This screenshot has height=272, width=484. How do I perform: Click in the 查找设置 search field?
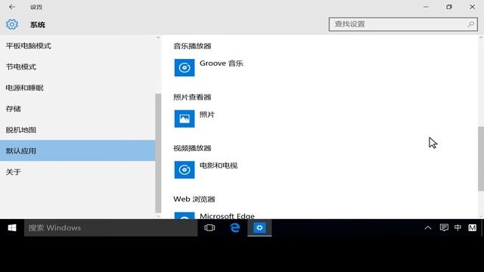coord(403,24)
